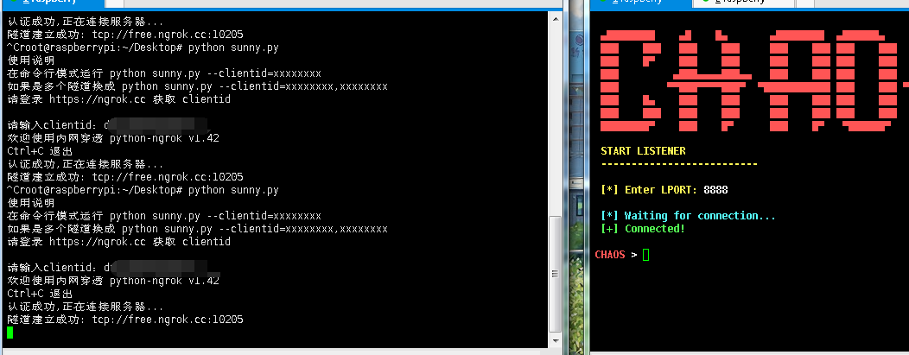Click the green cursor box after CHAOS prompt
The width and height of the screenshot is (909, 355).
click(645, 254)
